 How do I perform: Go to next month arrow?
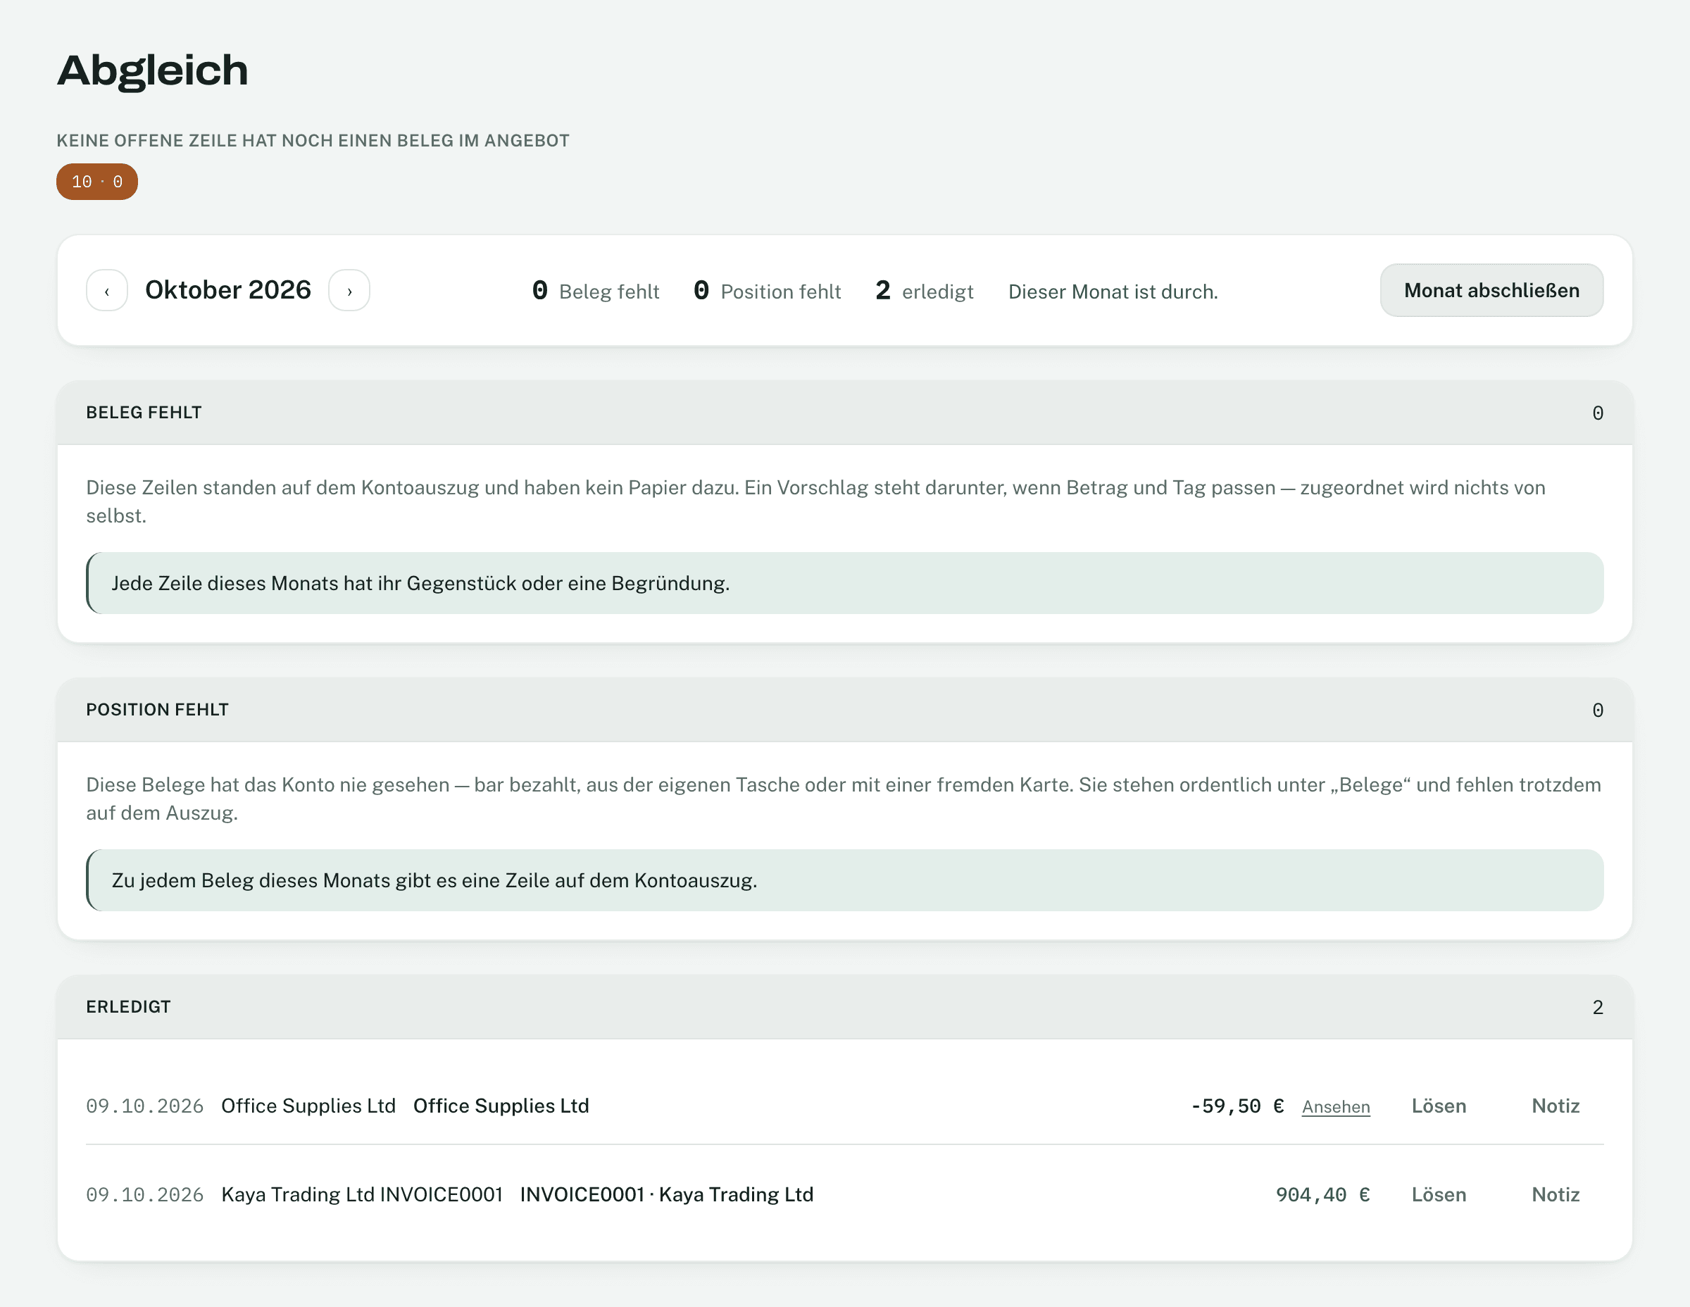click(x=349, y=290)
